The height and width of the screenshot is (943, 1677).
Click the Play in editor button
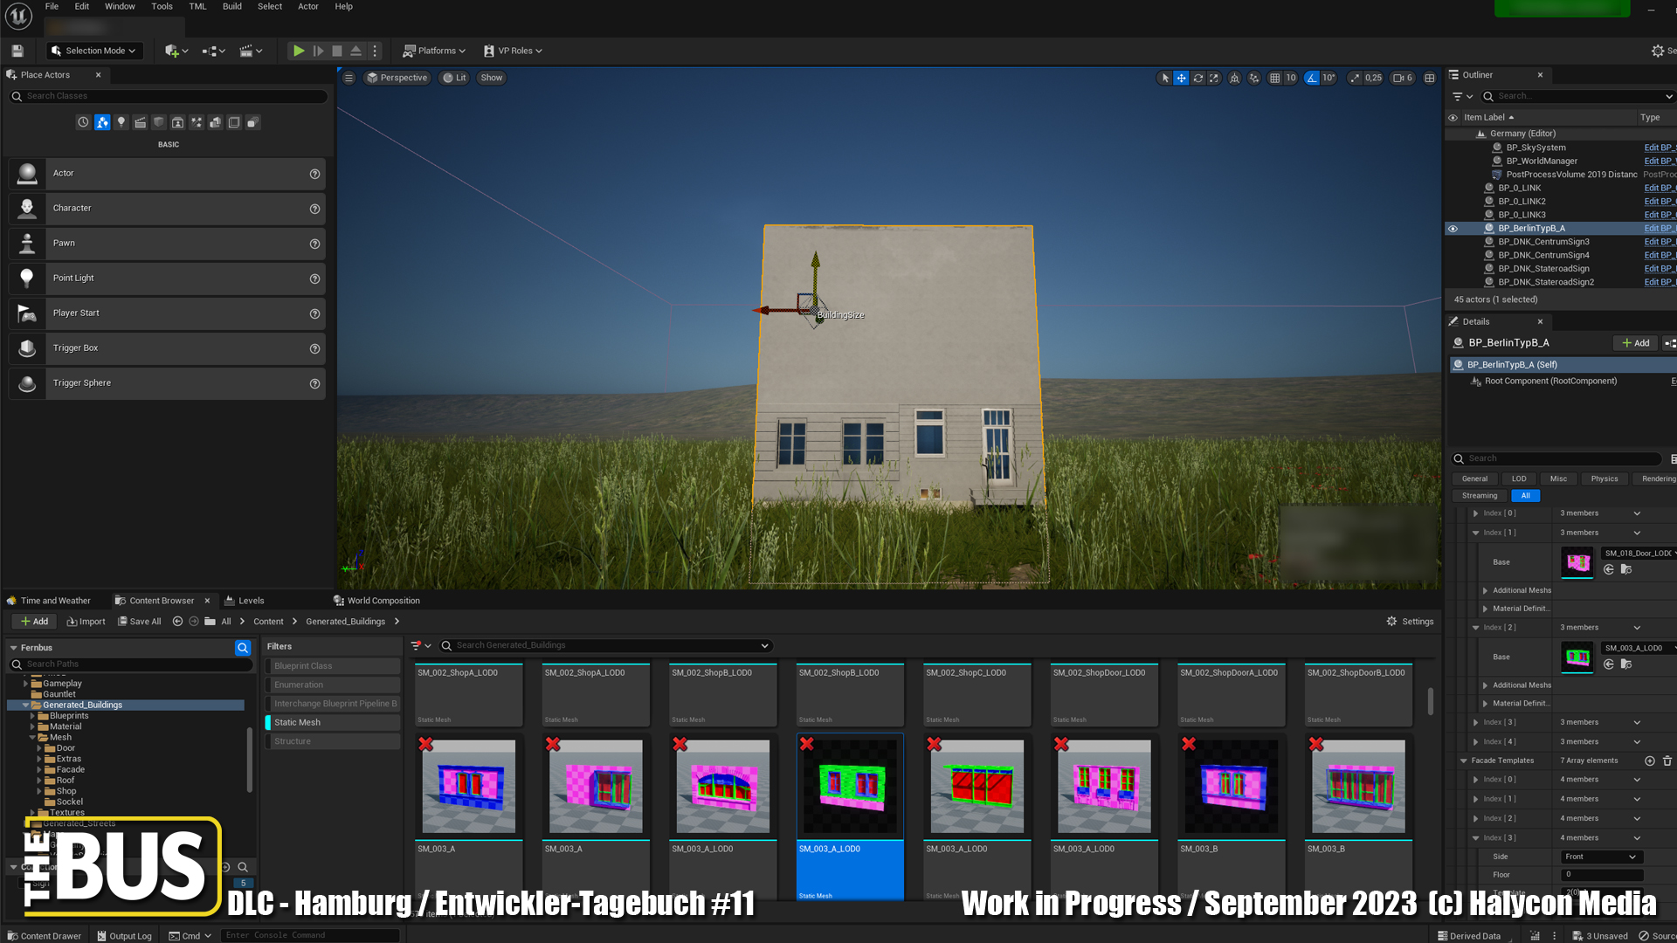(x=299, y=51)
